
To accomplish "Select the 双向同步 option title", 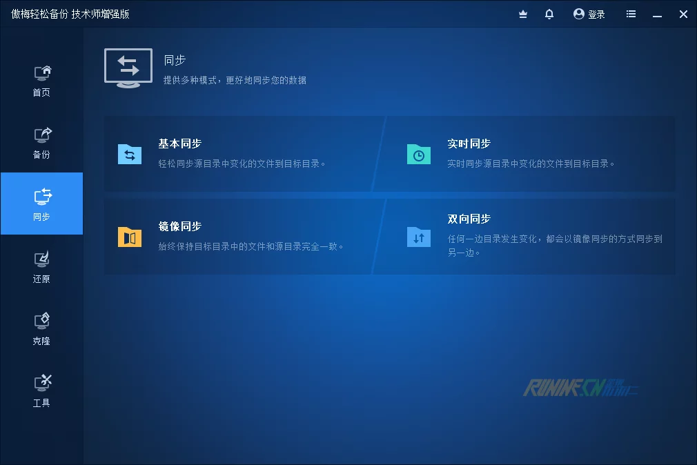I will 469,219.
